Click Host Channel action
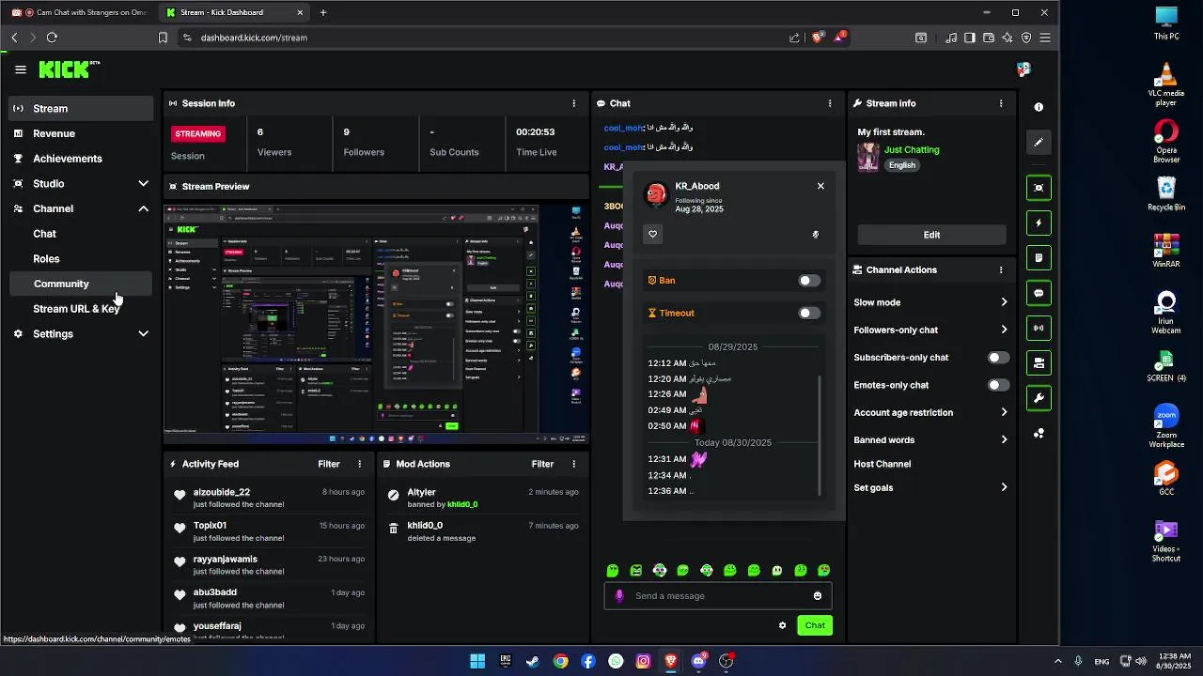1203x676 pixels. click(x=883, y=464)
